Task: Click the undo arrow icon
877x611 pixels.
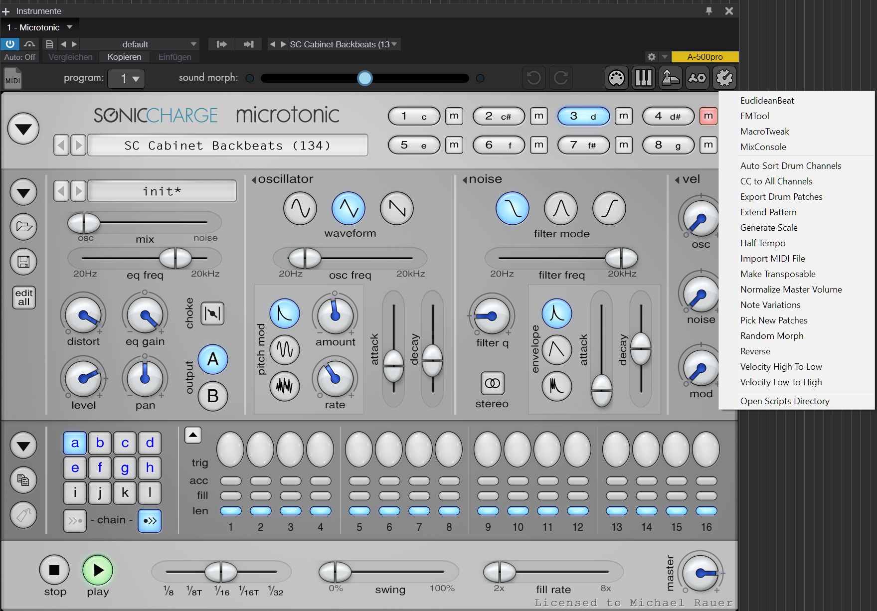Action: click(x=534, y=78)
